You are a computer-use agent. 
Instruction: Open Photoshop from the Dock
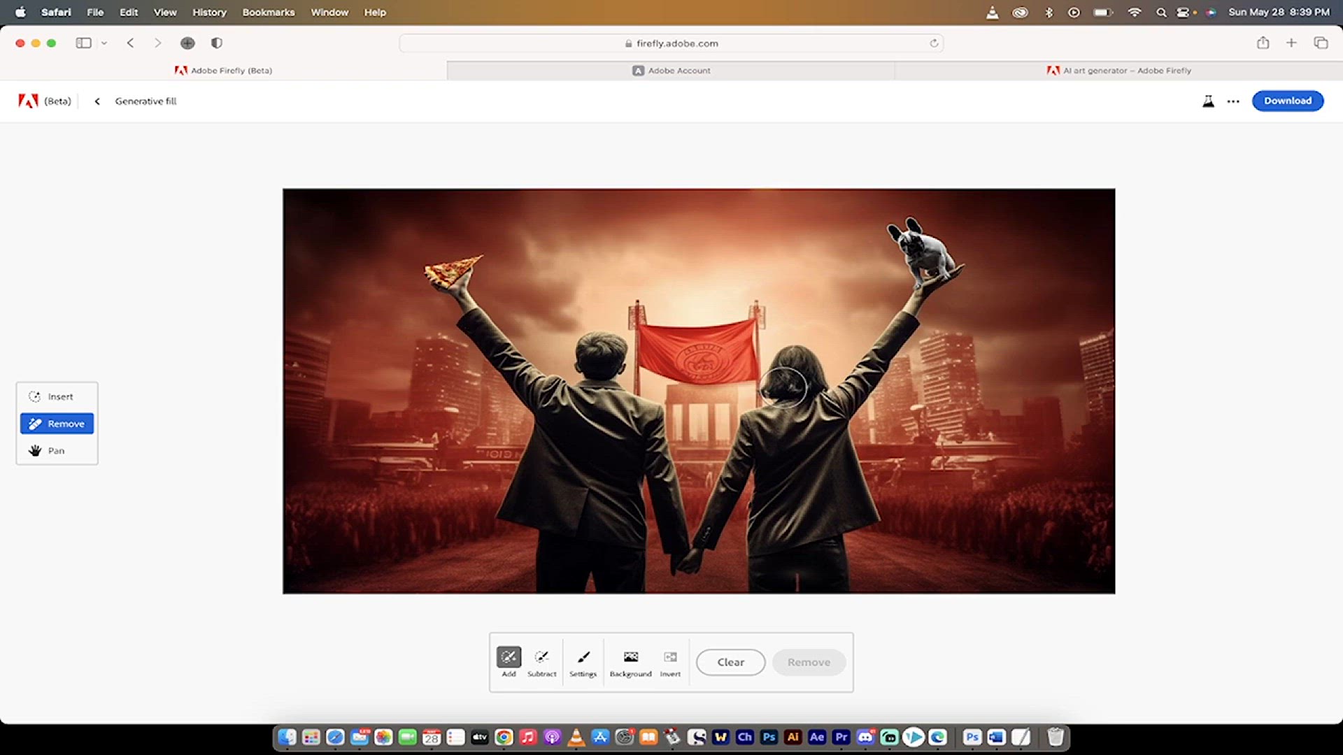point(769,737)
